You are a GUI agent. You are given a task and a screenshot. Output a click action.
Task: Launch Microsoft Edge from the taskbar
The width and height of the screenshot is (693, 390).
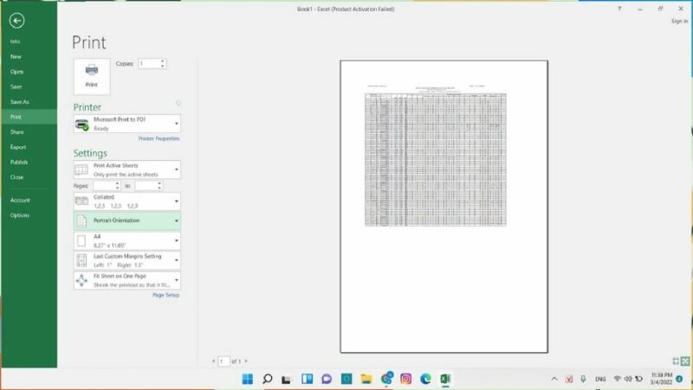click(x=425, y=379)
